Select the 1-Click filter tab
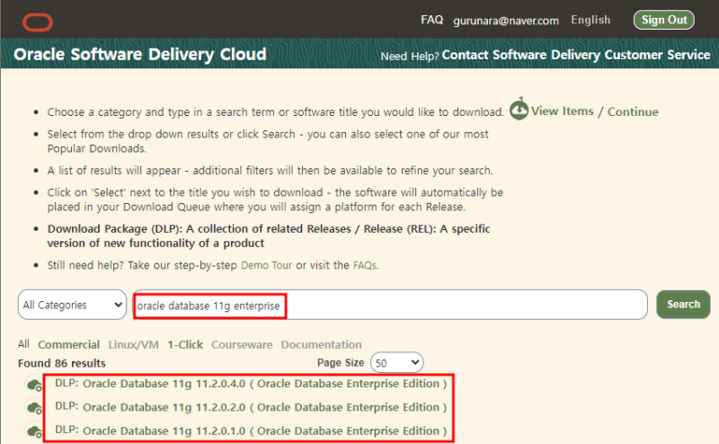The height and width of the screenshot is (444, 719). [185, 344]
